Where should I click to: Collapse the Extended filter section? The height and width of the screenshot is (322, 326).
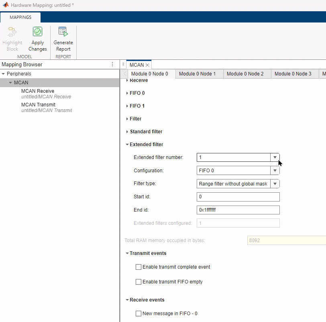pos(128,144)
